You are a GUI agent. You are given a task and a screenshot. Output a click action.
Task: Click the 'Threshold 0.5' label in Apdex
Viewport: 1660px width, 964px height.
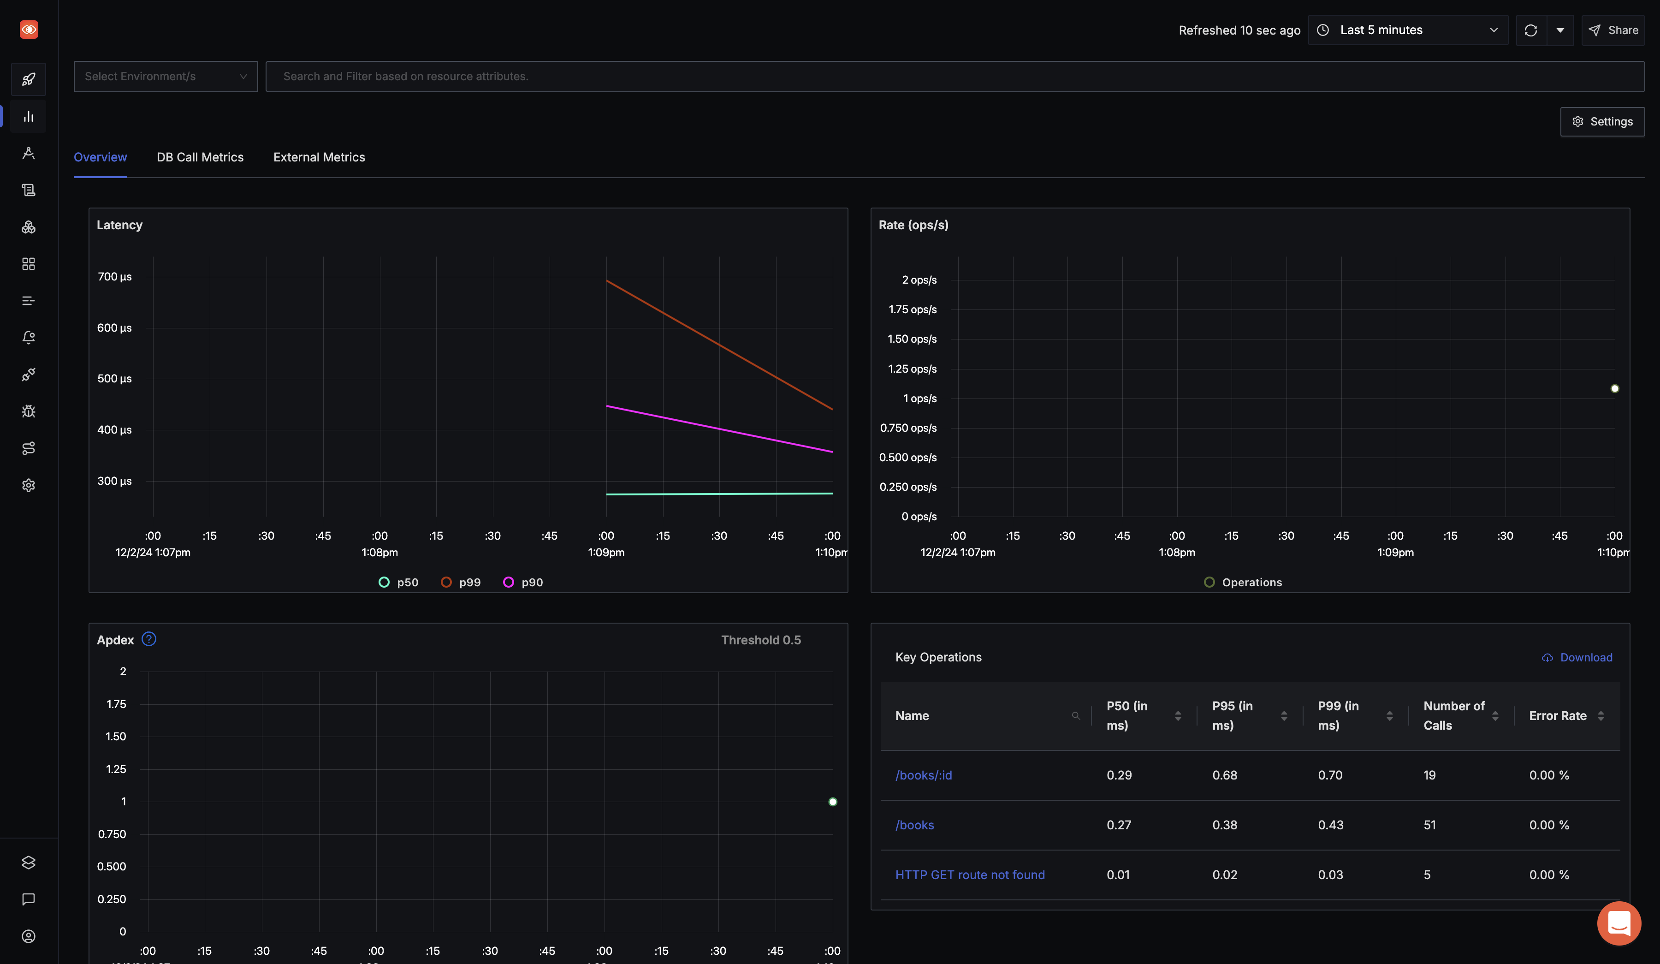pyautogui.click(x=761, y=641)
